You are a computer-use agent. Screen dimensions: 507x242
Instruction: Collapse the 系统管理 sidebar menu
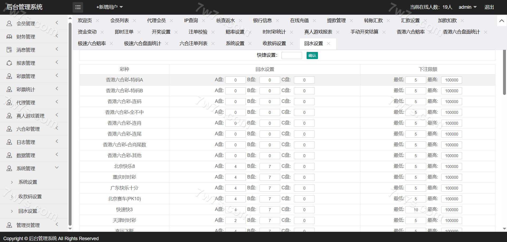pos(57,168)
